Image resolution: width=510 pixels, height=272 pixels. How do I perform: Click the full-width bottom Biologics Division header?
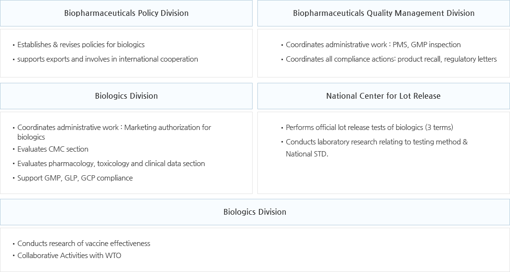(255, 212)
